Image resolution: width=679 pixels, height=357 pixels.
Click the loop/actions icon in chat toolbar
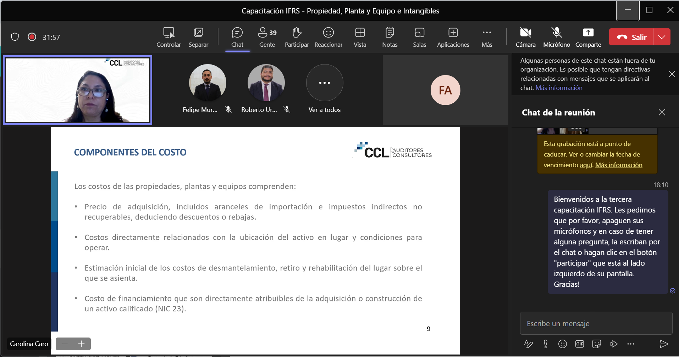point(614,344)
